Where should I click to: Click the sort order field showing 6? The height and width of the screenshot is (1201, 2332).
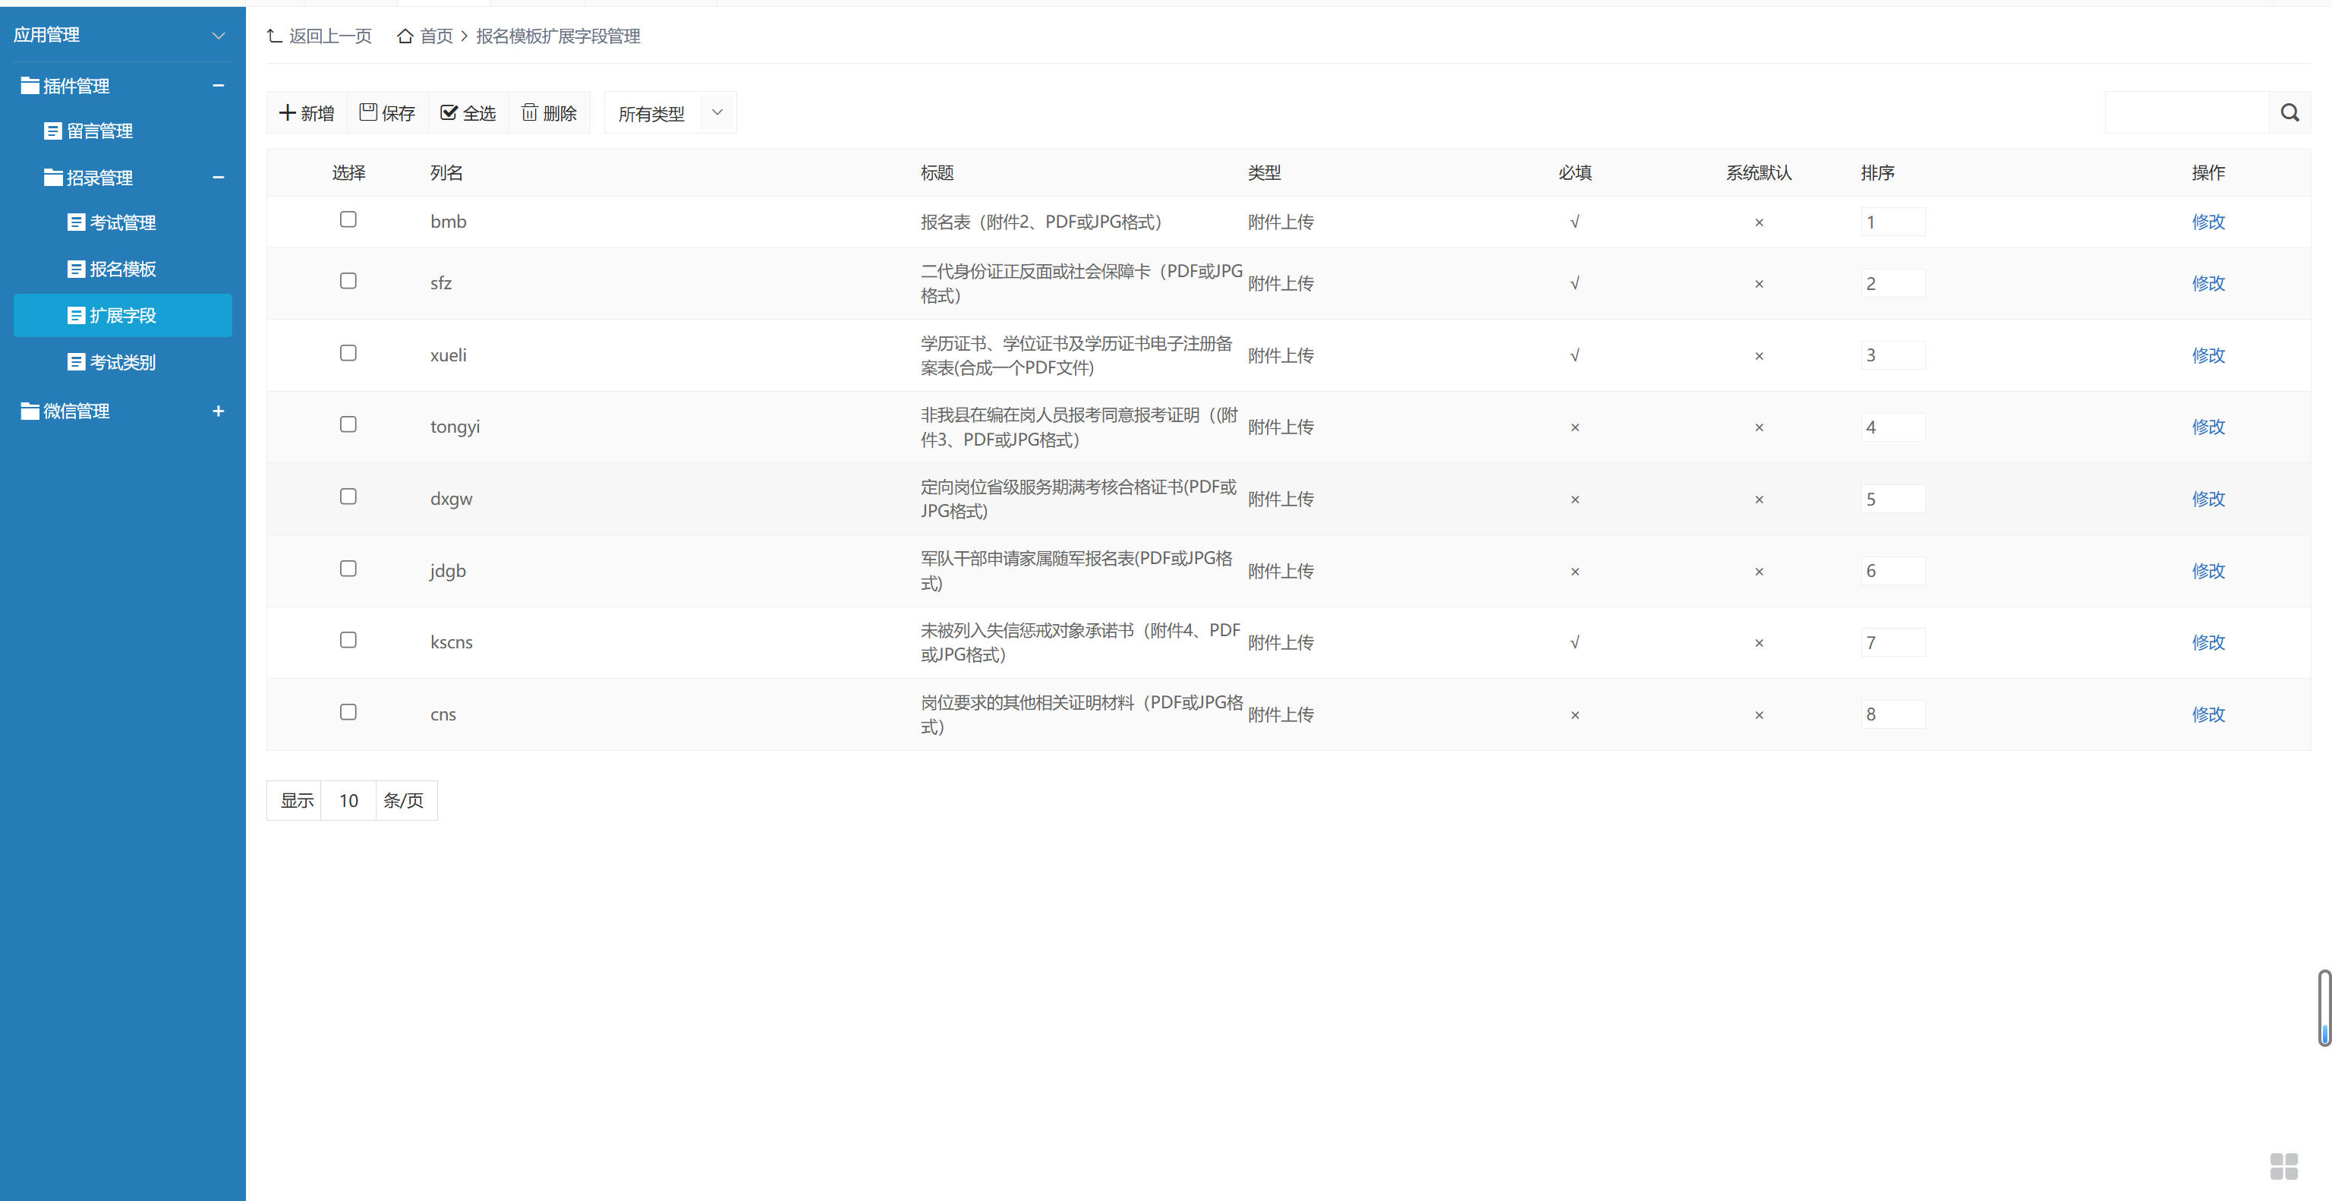[1893, 570]
